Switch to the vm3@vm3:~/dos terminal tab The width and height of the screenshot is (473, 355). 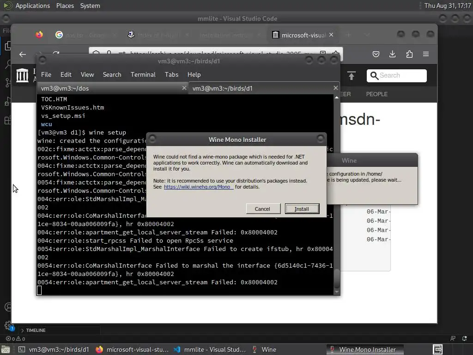(110, 88)
